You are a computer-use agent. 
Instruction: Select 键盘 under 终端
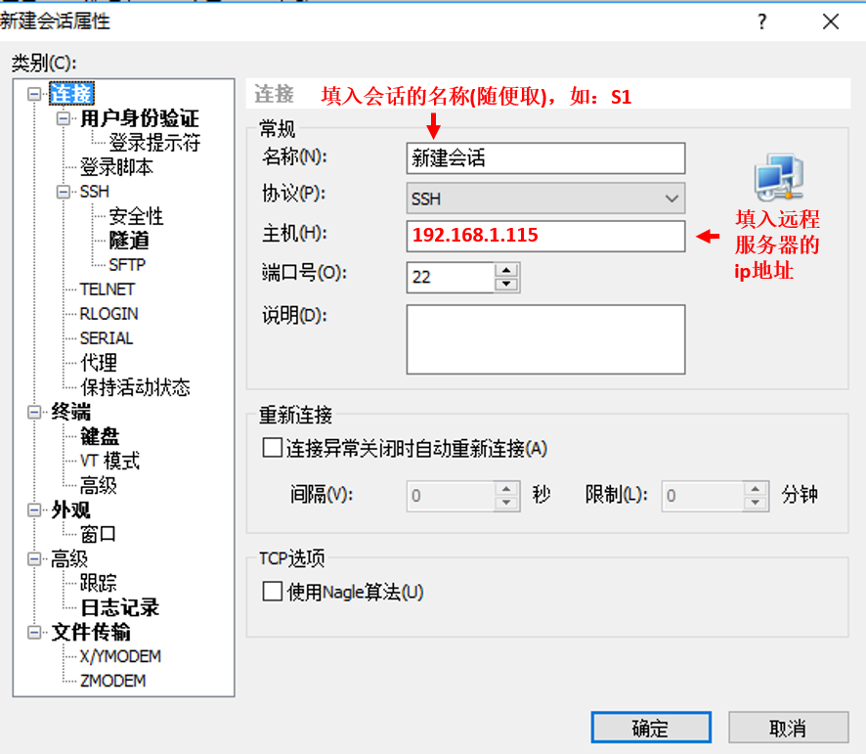tap(99, 436)
